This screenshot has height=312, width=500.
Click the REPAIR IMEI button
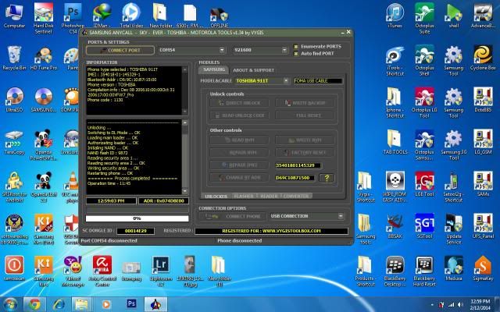pyautogui.click(x=240, y=165)
